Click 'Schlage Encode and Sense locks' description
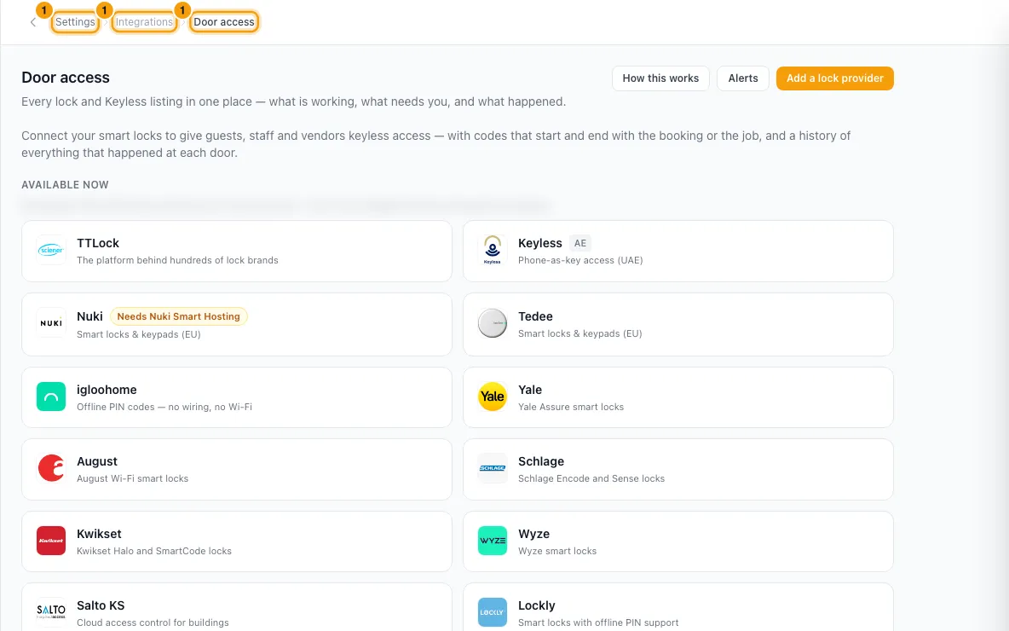Screen dimensions: 1009x631 [591, 478]
